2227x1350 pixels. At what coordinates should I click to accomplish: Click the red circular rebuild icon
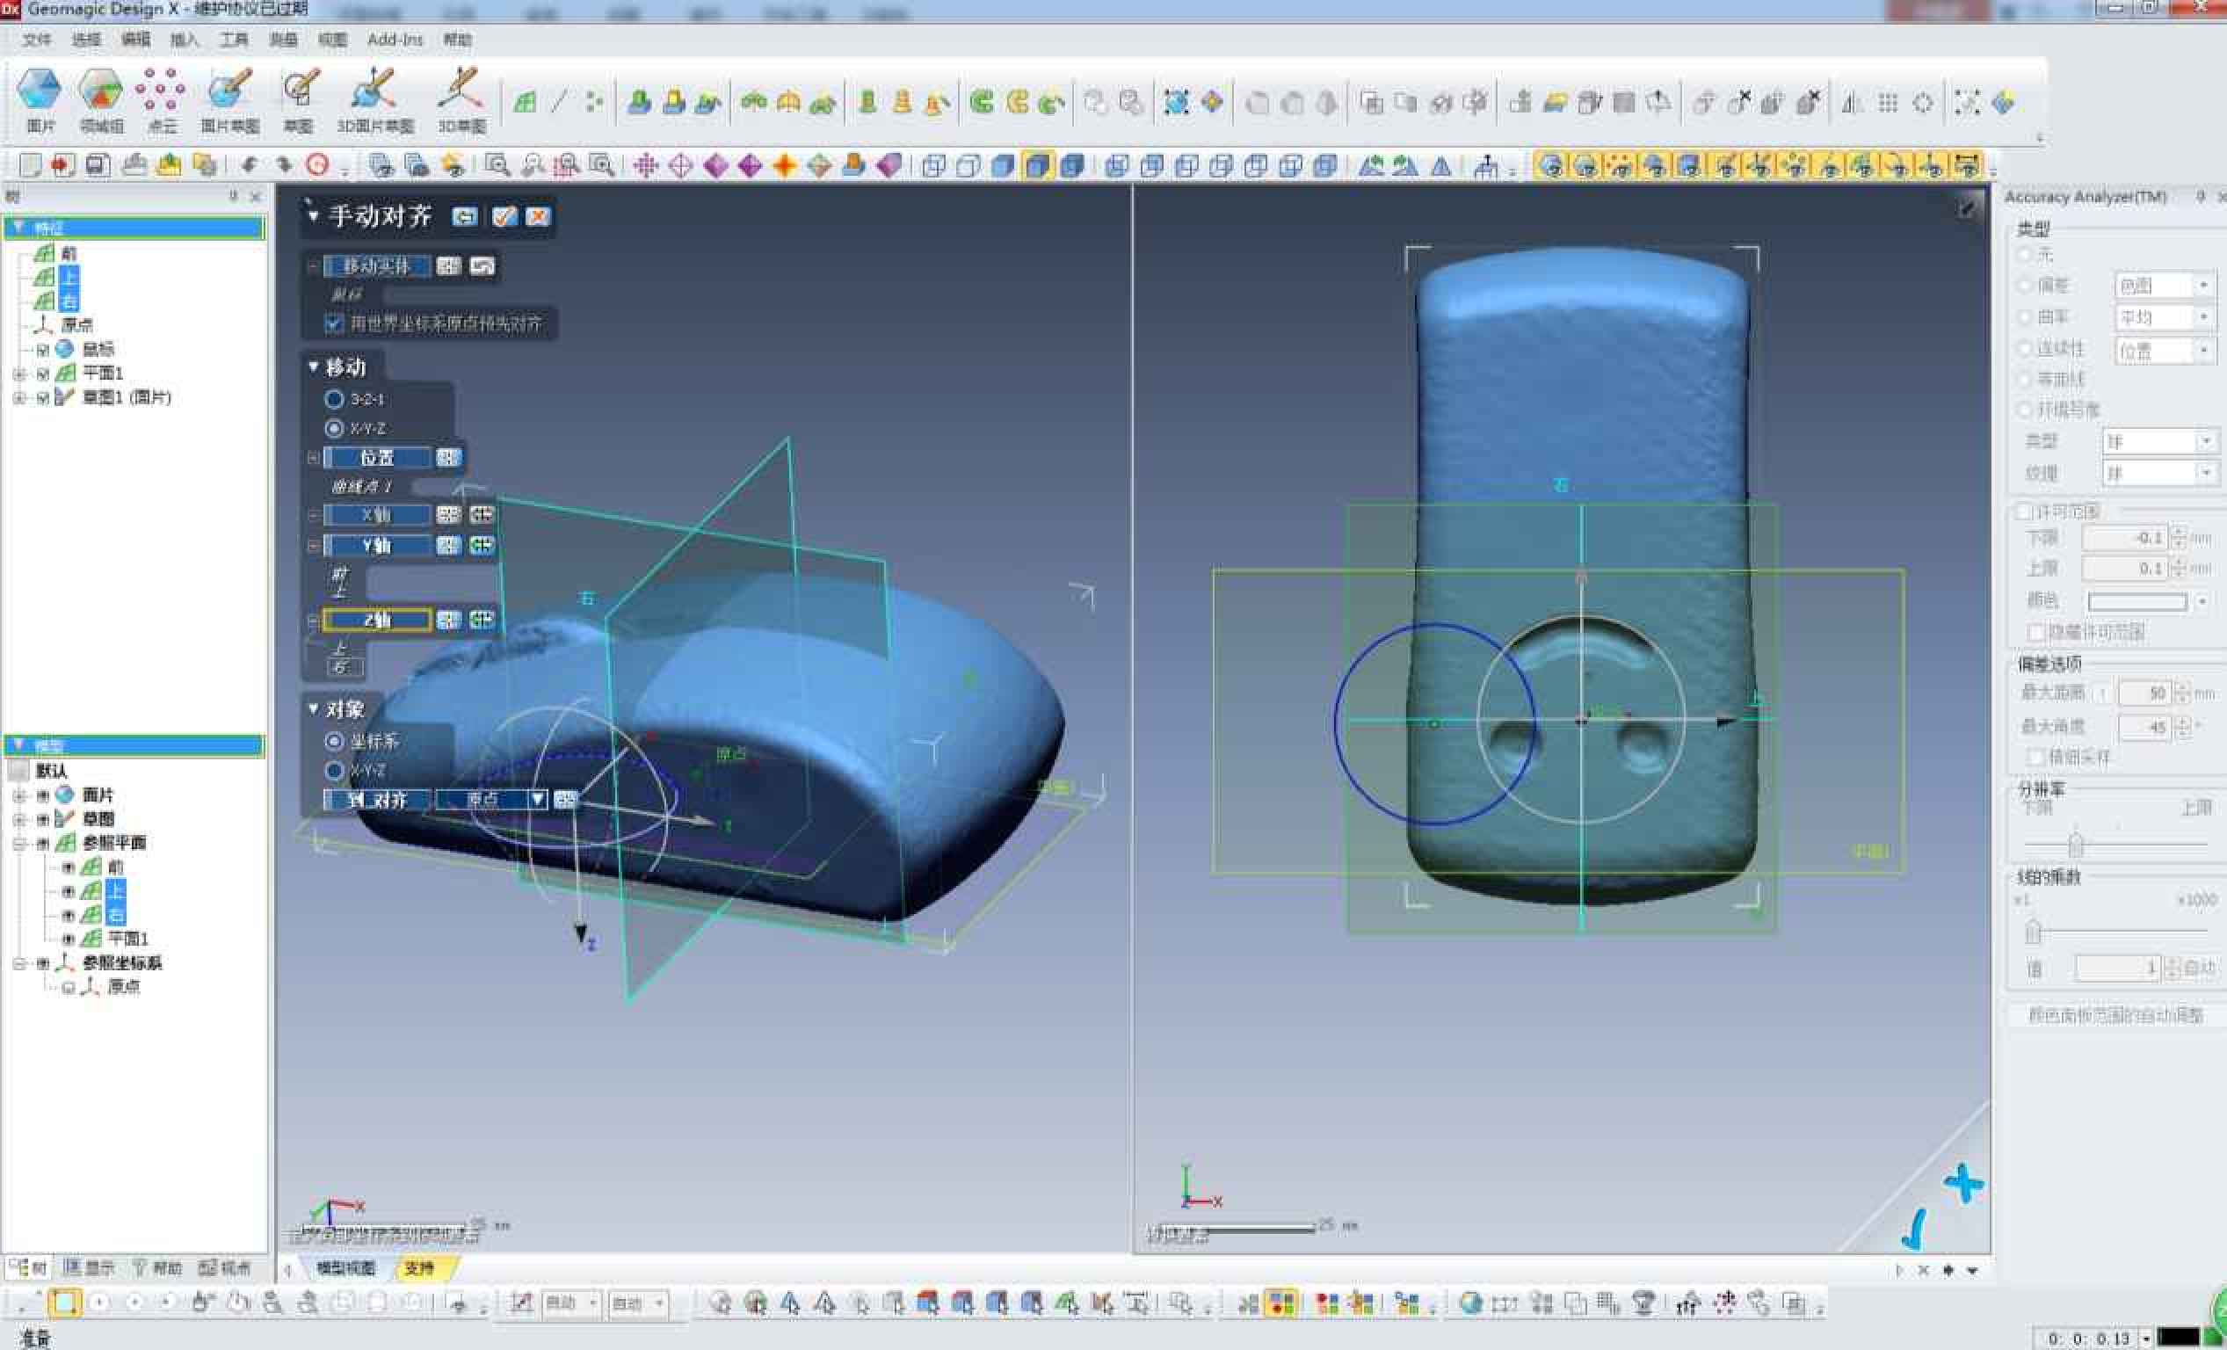pos(317,164)
